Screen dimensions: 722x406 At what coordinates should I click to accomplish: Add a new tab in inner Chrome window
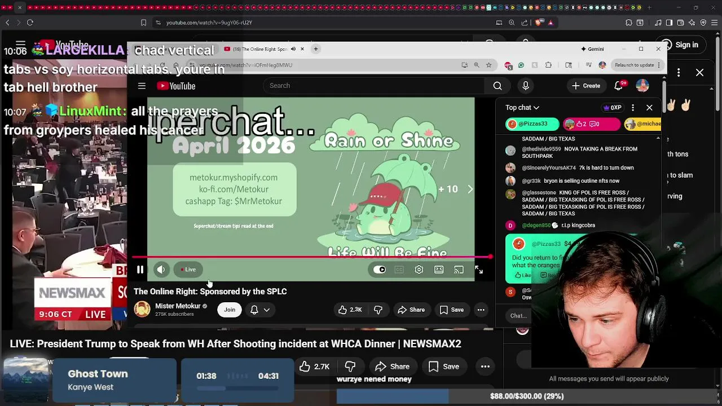click(x=316, y=49)
